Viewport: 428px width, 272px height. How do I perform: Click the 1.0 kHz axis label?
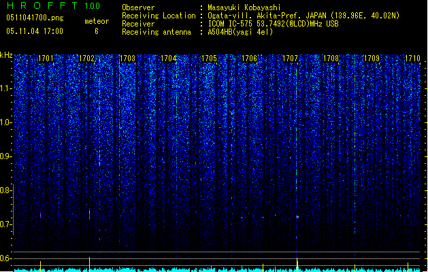[x=5, y=122]
